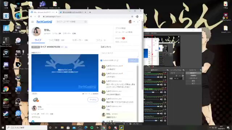232x130 pixels.
Task: Bookmark the page with the star icon
Action: tap(132, 17)
